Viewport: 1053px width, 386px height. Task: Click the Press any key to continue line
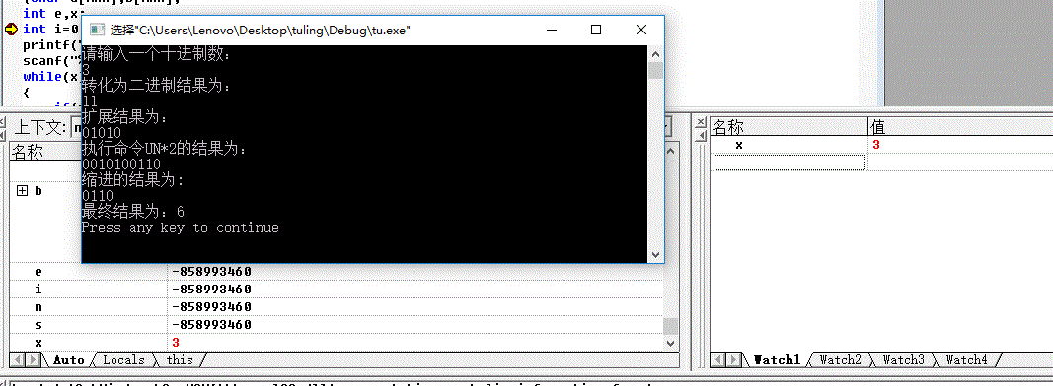tap(180, 227)
